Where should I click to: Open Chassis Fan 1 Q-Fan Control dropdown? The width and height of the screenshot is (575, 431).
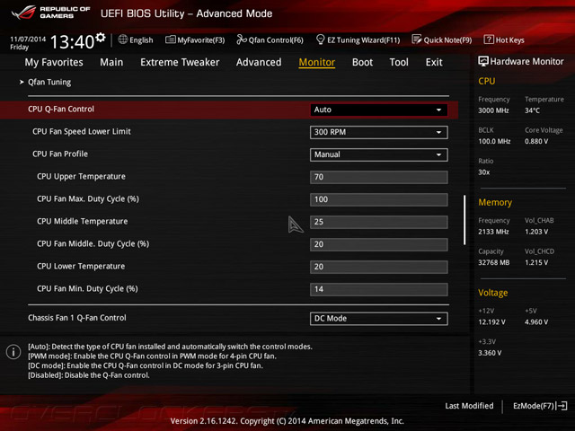coord(379,319)
